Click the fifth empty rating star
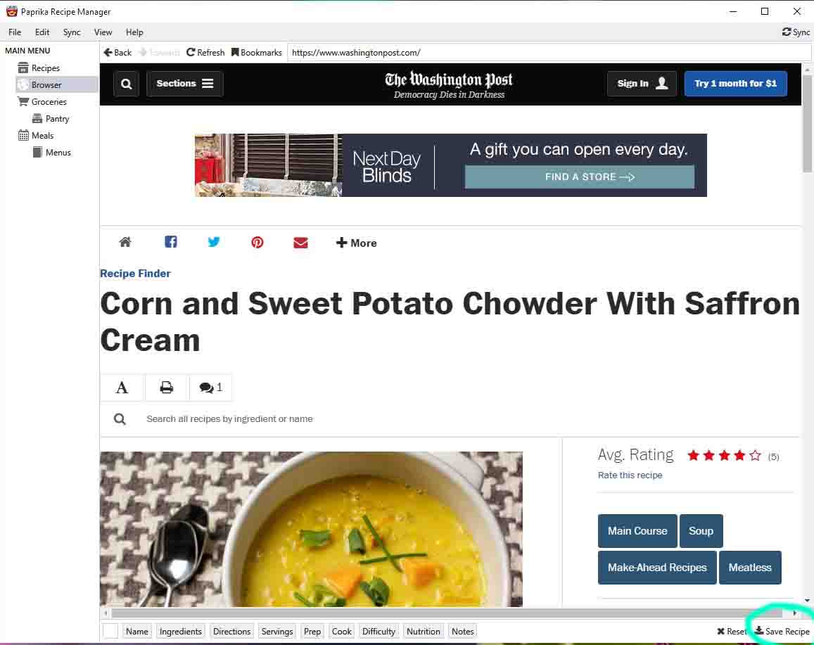This screenshot has width=814, height=645. (x=756, y=456)
